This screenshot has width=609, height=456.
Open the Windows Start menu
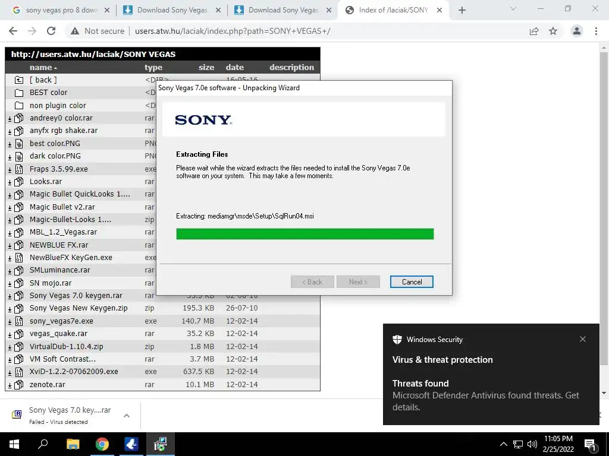pyautogui.click(x=14, y=444)
